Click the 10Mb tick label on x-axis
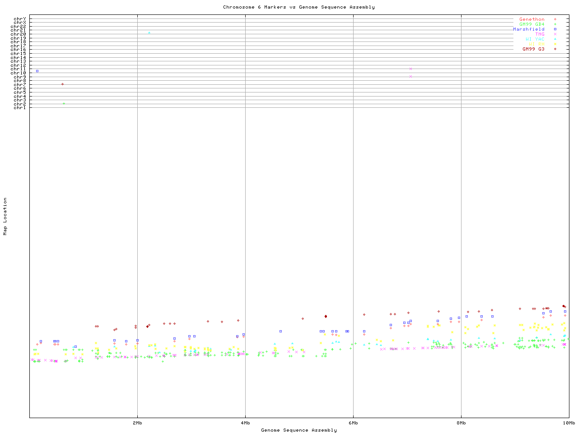This screenshot has width=578, height=433. coord(569,423)
